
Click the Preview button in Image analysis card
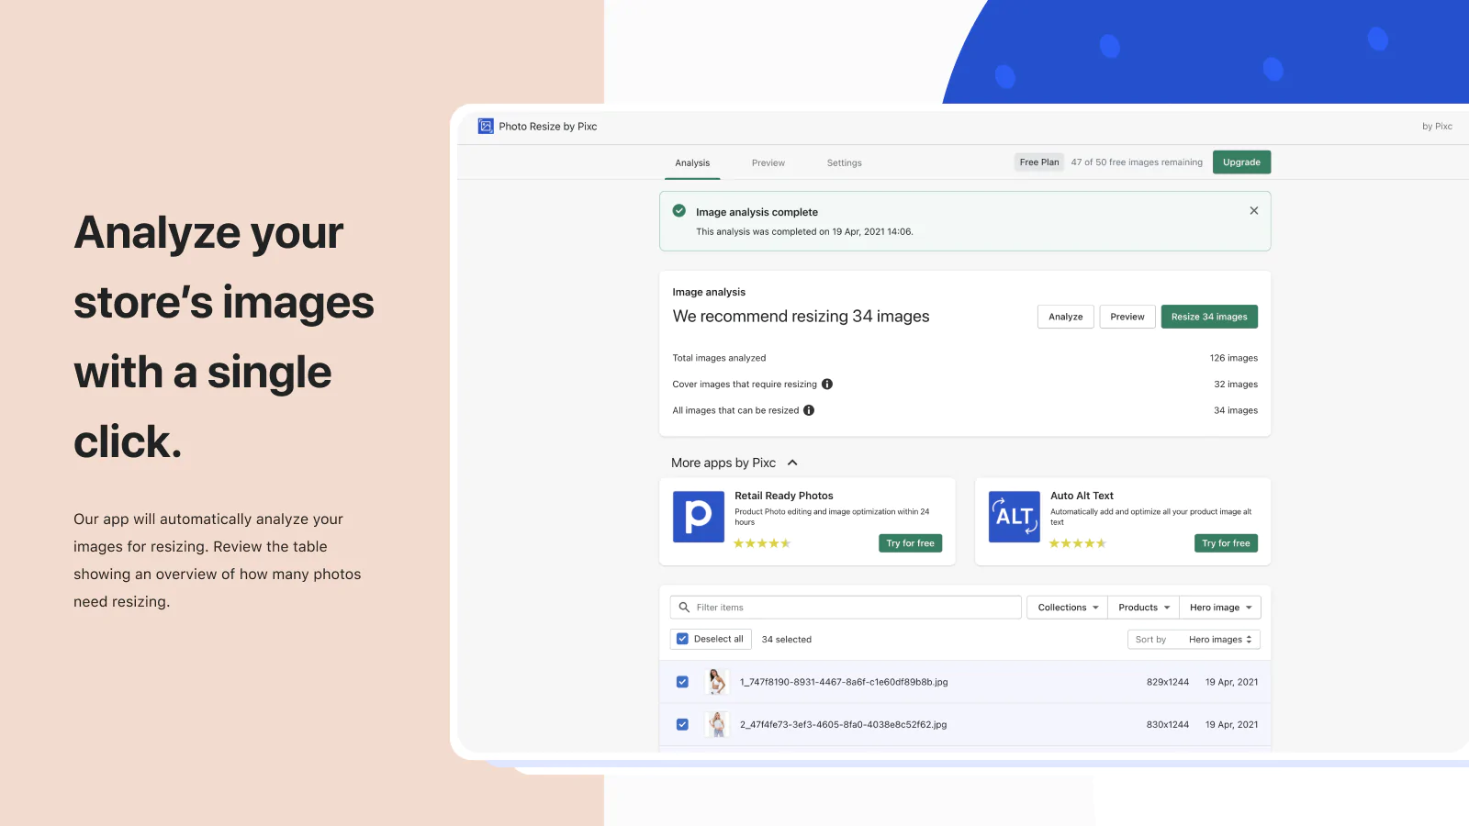click(x=1127, y=317)
